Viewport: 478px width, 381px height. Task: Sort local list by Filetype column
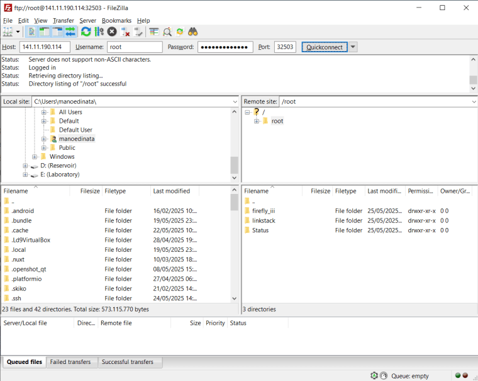[126, 191]
